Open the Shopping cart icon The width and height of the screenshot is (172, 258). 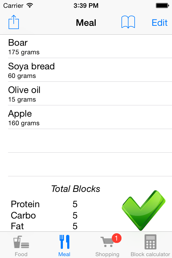click(107, 242)
